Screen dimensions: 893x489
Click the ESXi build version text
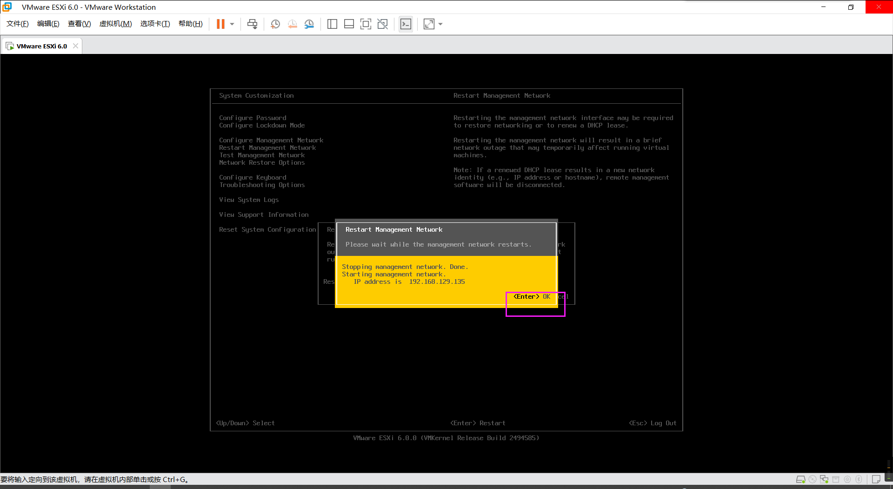tap(446, 438)
